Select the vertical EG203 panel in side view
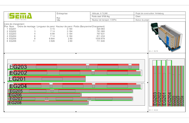 155,83
